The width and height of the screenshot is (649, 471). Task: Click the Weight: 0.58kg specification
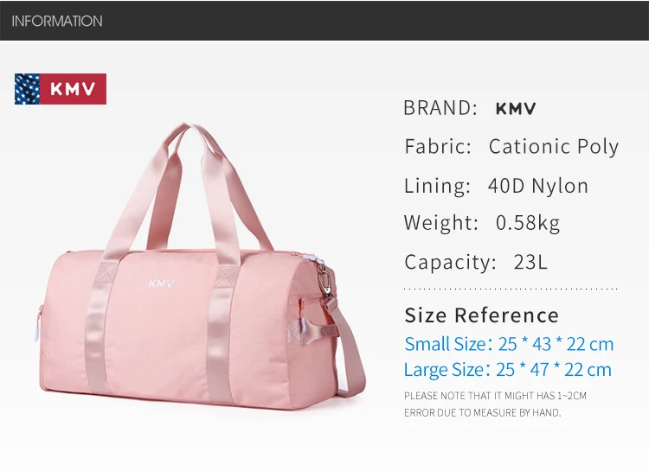tap(482, 223)
